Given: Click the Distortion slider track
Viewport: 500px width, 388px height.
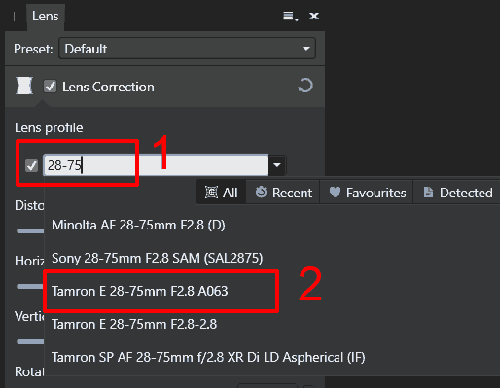Looking at the screenshot, I should click(30, 230).
